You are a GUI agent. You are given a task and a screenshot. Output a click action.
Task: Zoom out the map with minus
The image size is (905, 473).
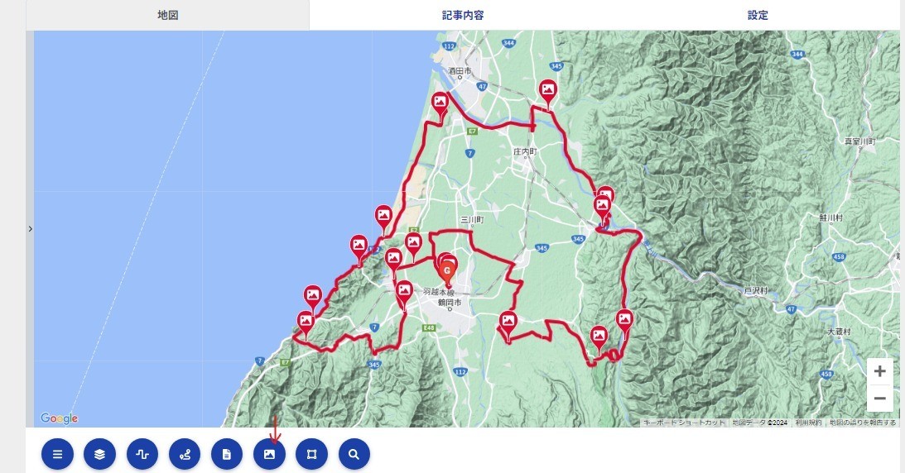pyautogui.click(x=879, y=398)
